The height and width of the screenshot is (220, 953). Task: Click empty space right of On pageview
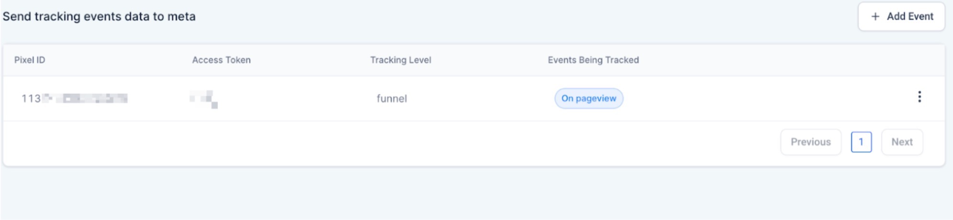pos(766,99)
